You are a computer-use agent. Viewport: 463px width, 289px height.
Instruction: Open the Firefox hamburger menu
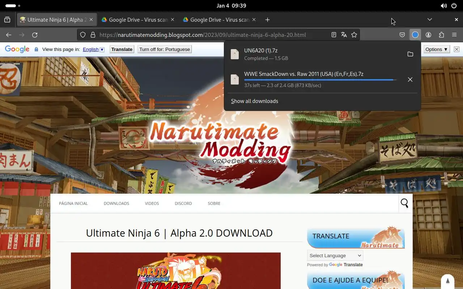[454, 35]
